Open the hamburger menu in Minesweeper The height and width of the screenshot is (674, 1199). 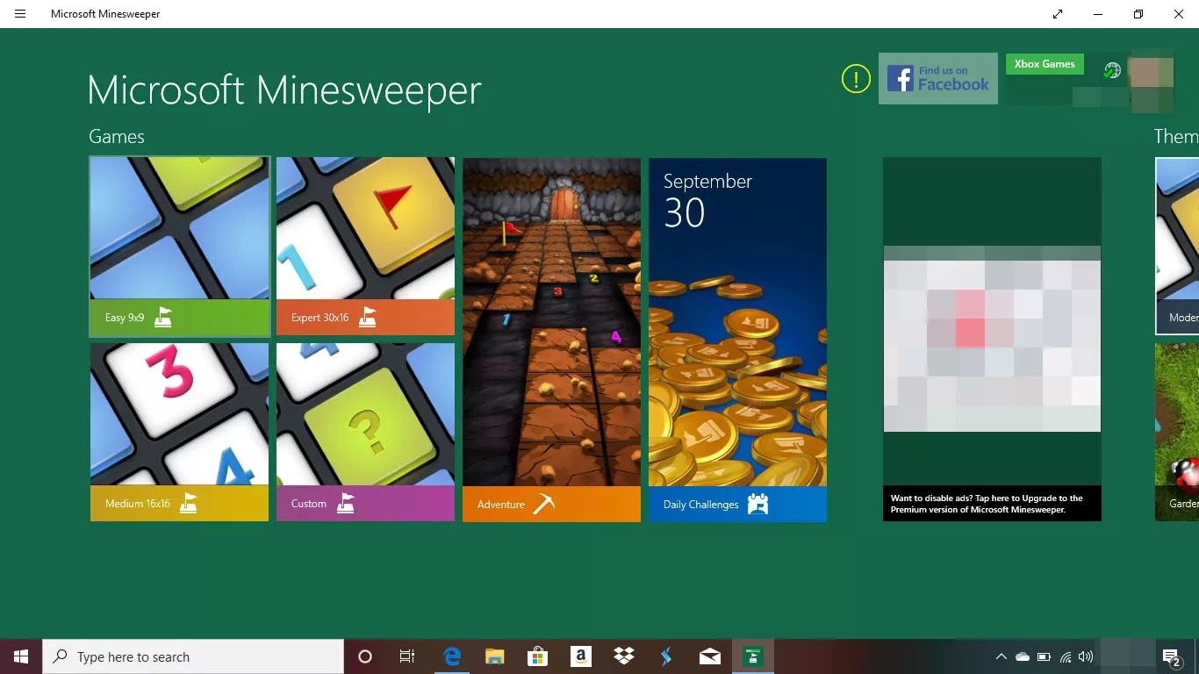pos(20,14)
